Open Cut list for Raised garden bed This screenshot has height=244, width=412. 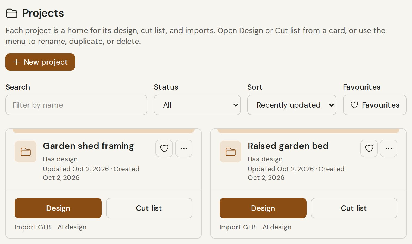click(x=354, y=208)
